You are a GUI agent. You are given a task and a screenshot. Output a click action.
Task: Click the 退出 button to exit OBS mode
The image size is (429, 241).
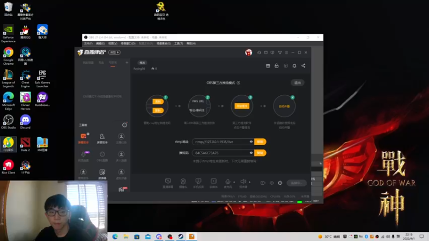click(298, 83)
